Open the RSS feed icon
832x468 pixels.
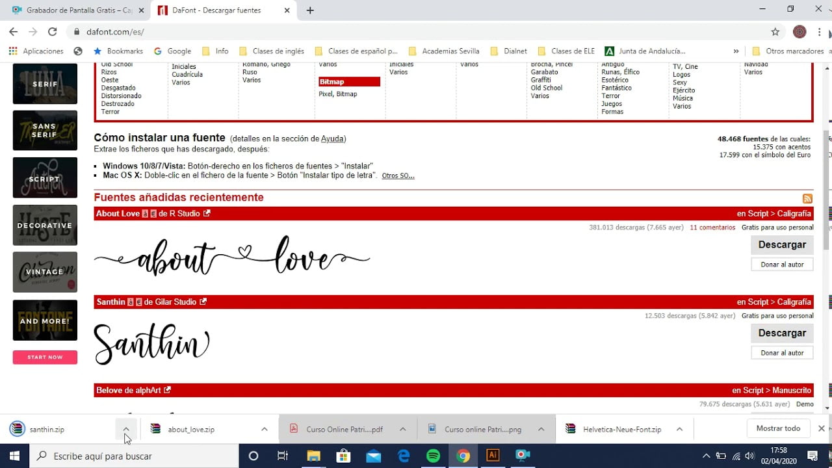(x=807, y=199)
